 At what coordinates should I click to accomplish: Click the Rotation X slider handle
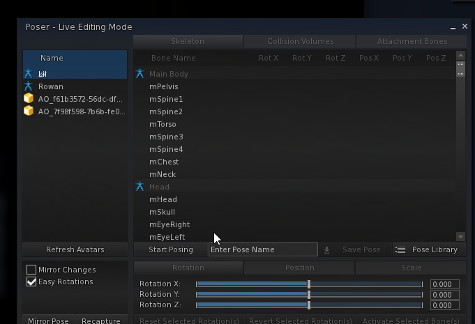pyautogui.click(x=309, y=284)
